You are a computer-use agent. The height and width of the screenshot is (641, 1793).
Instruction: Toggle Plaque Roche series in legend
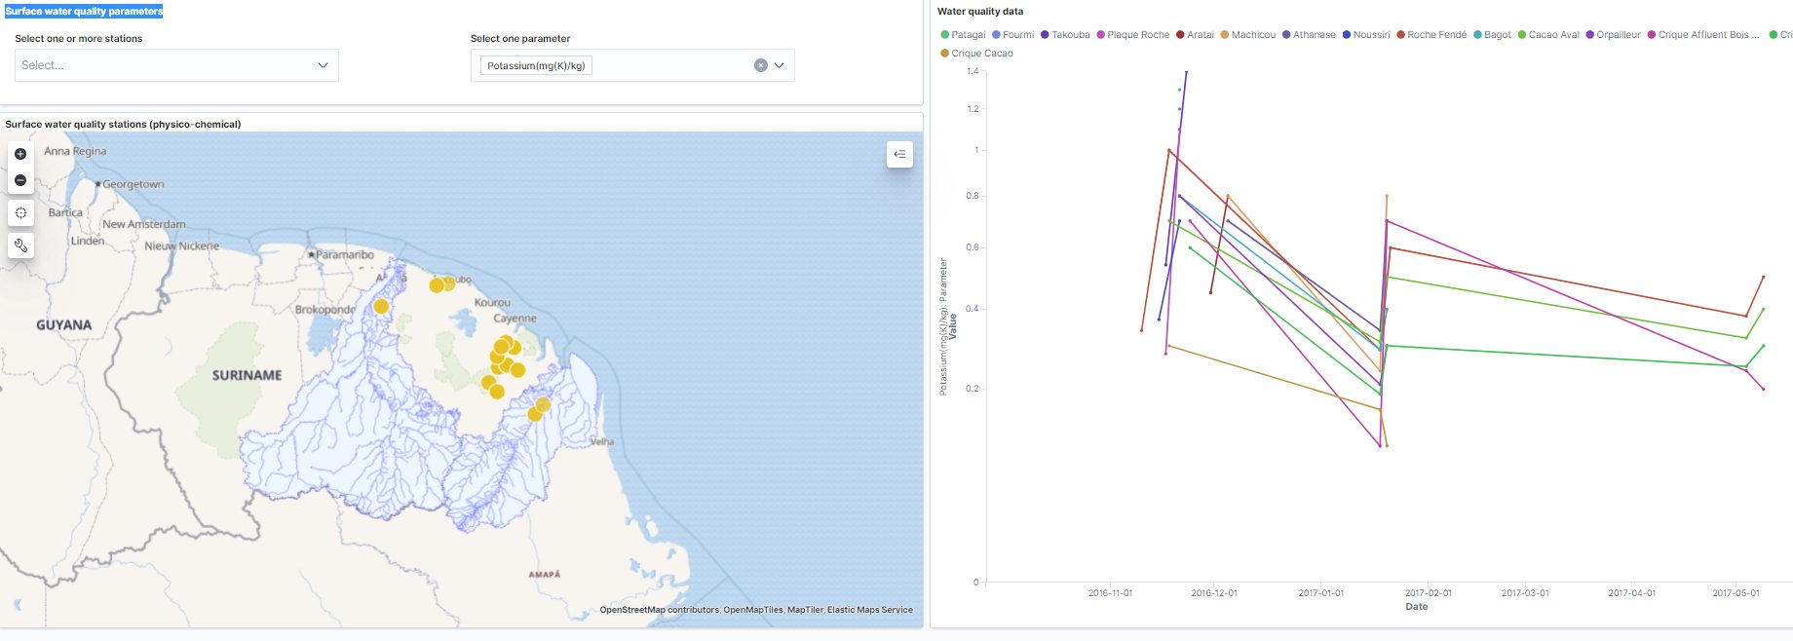(1132, 34)
